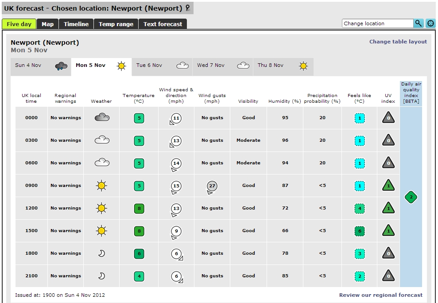The height and width of the screenshot is (303, 438).
Task: Select the Sun 4 Nov day tab
Action: tap(41, 66)
